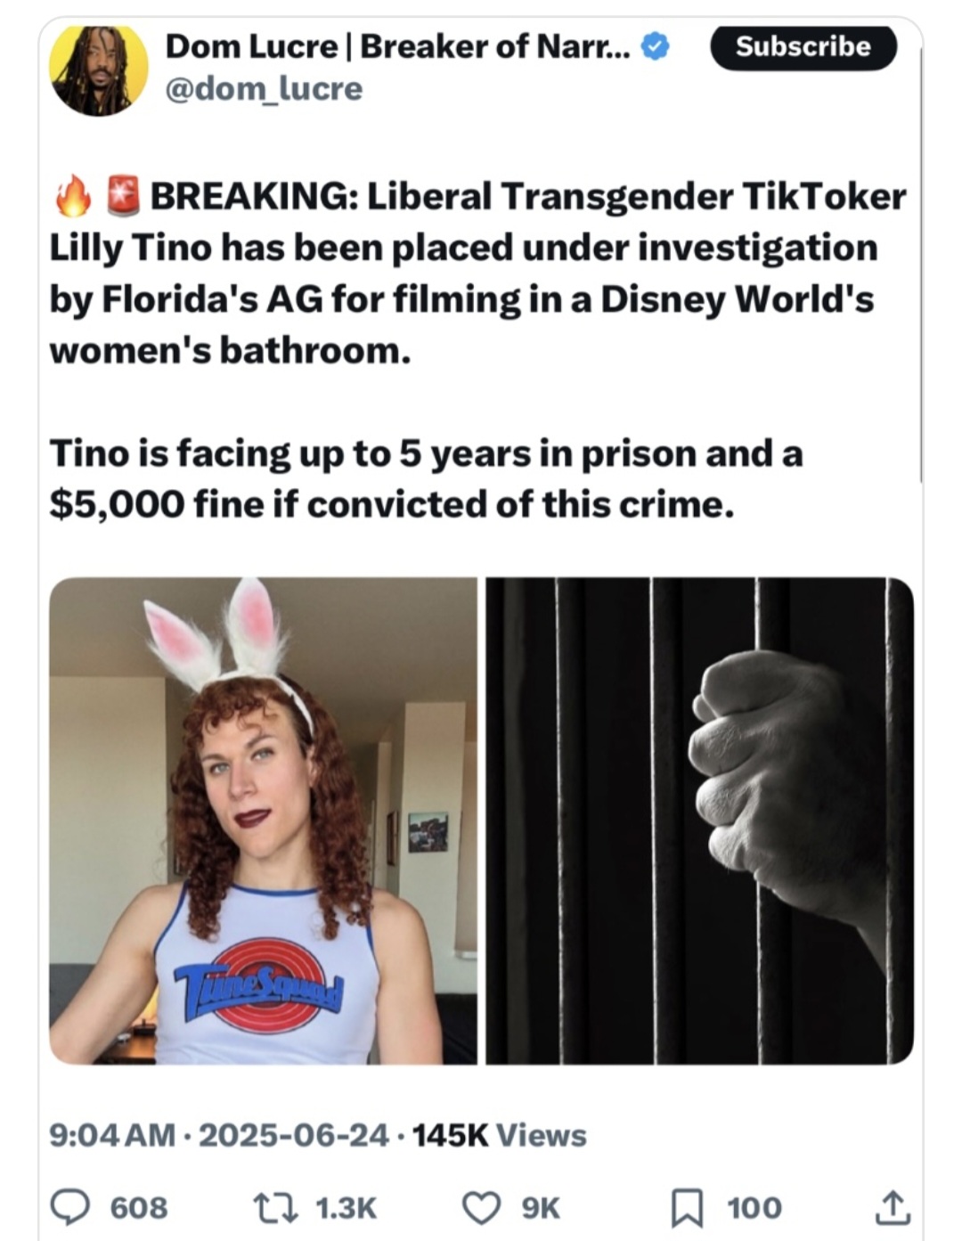Click the blue verified badge
This screenshot has width=962, height=1241.
click(656, 46)
